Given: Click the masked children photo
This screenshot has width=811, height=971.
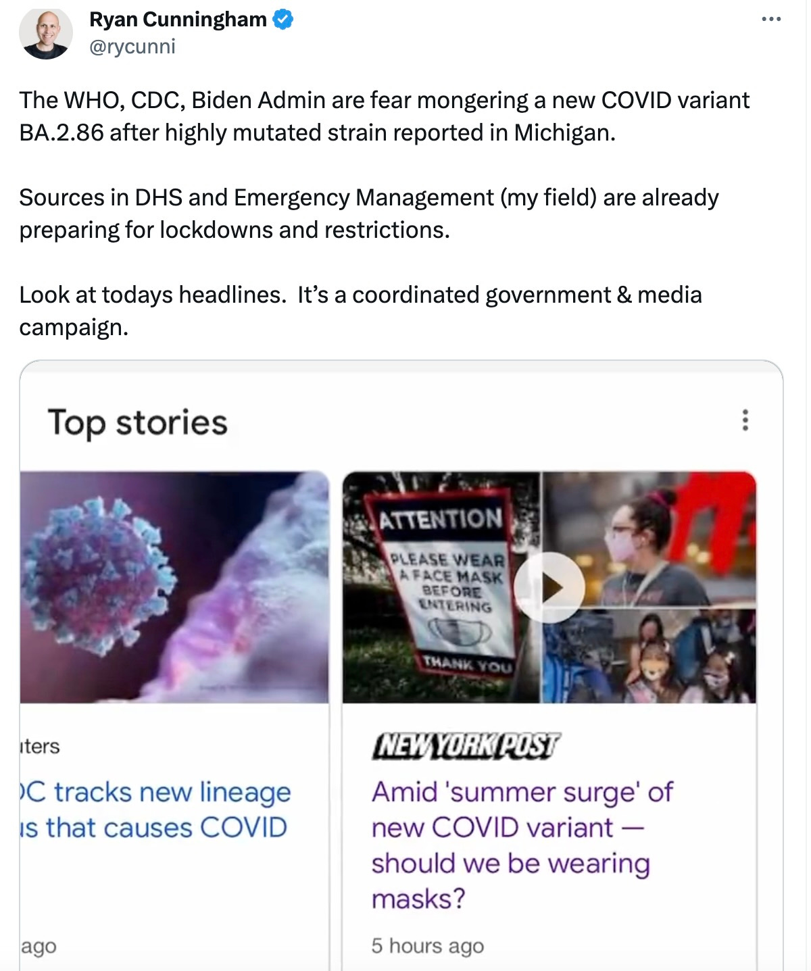Looking at the screenshot, I should pos(649,656).
